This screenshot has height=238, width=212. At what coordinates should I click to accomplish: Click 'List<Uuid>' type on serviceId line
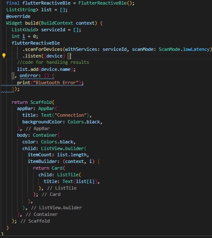(25, 30)
